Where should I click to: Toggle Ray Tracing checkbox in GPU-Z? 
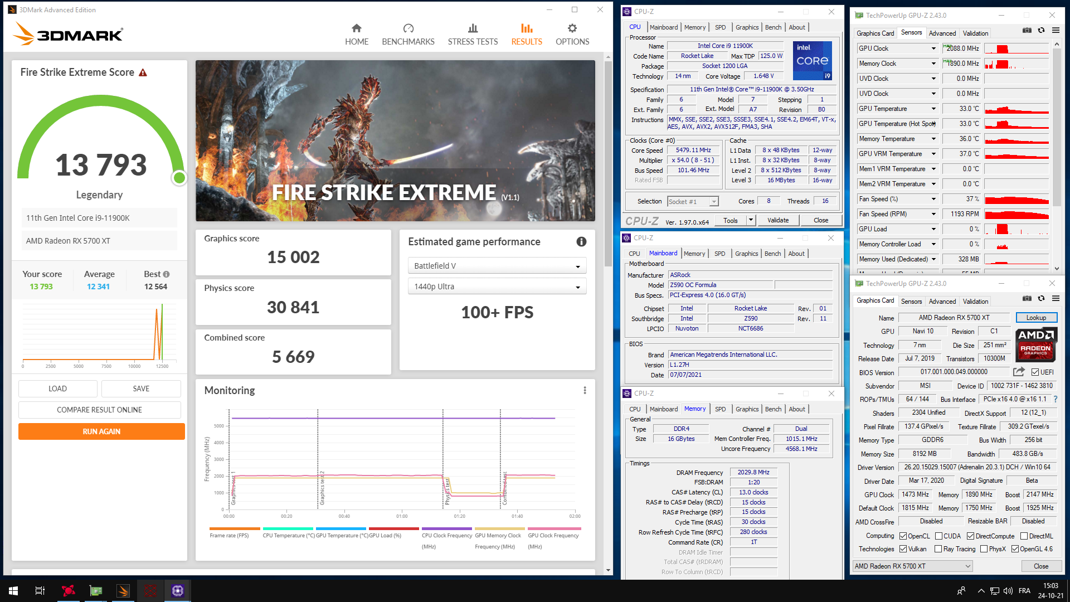click(x=939, y=549)
